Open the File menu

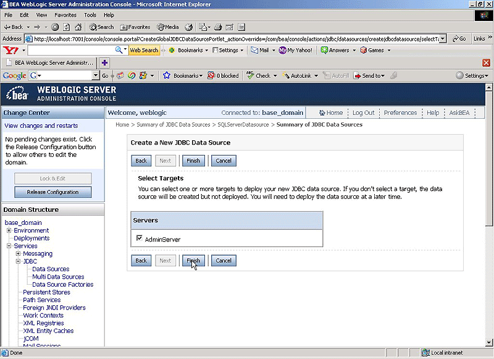click(x=8, y=15)
